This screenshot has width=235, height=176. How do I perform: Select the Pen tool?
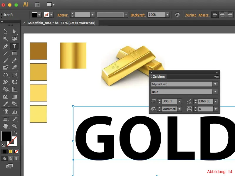tap(6, 46)
